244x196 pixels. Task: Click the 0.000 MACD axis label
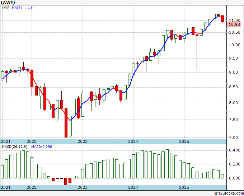(235, 178)
